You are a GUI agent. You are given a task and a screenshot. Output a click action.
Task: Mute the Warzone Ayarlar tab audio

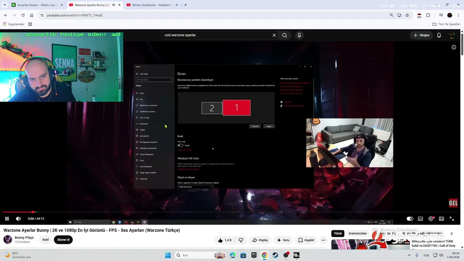(x=113, y=5)
